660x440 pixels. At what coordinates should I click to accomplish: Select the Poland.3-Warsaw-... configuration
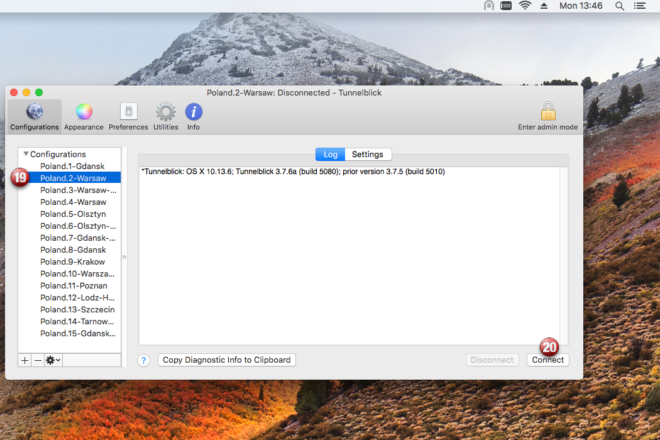click(70, 190)
